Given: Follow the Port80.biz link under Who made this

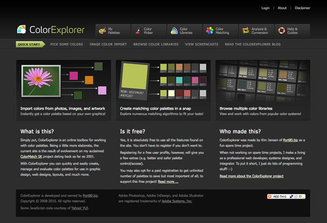Looking at the screenshot, I should tap(290, 140).
